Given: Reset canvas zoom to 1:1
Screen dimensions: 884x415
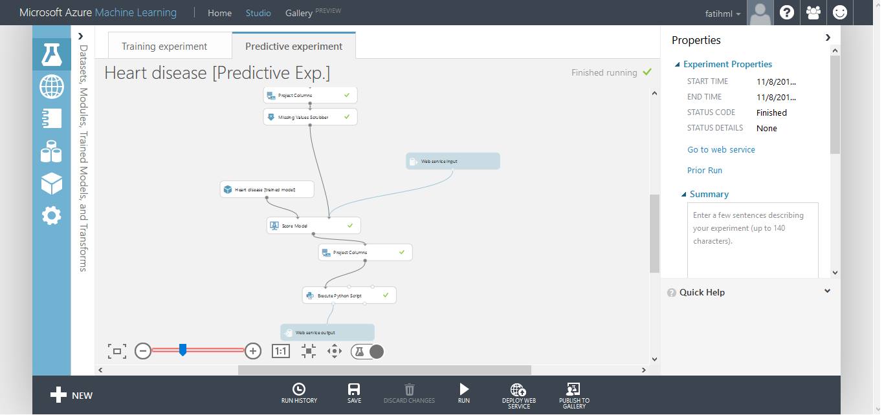Looking at the screenshot, I should click(x=281, y=351).
